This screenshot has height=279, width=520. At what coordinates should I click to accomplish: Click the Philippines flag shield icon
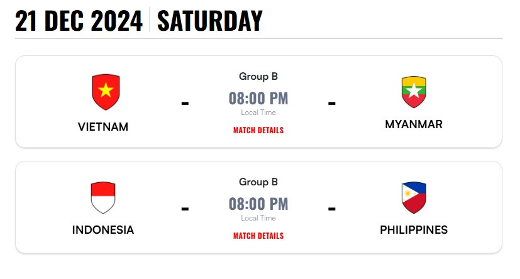pos(414,197)
